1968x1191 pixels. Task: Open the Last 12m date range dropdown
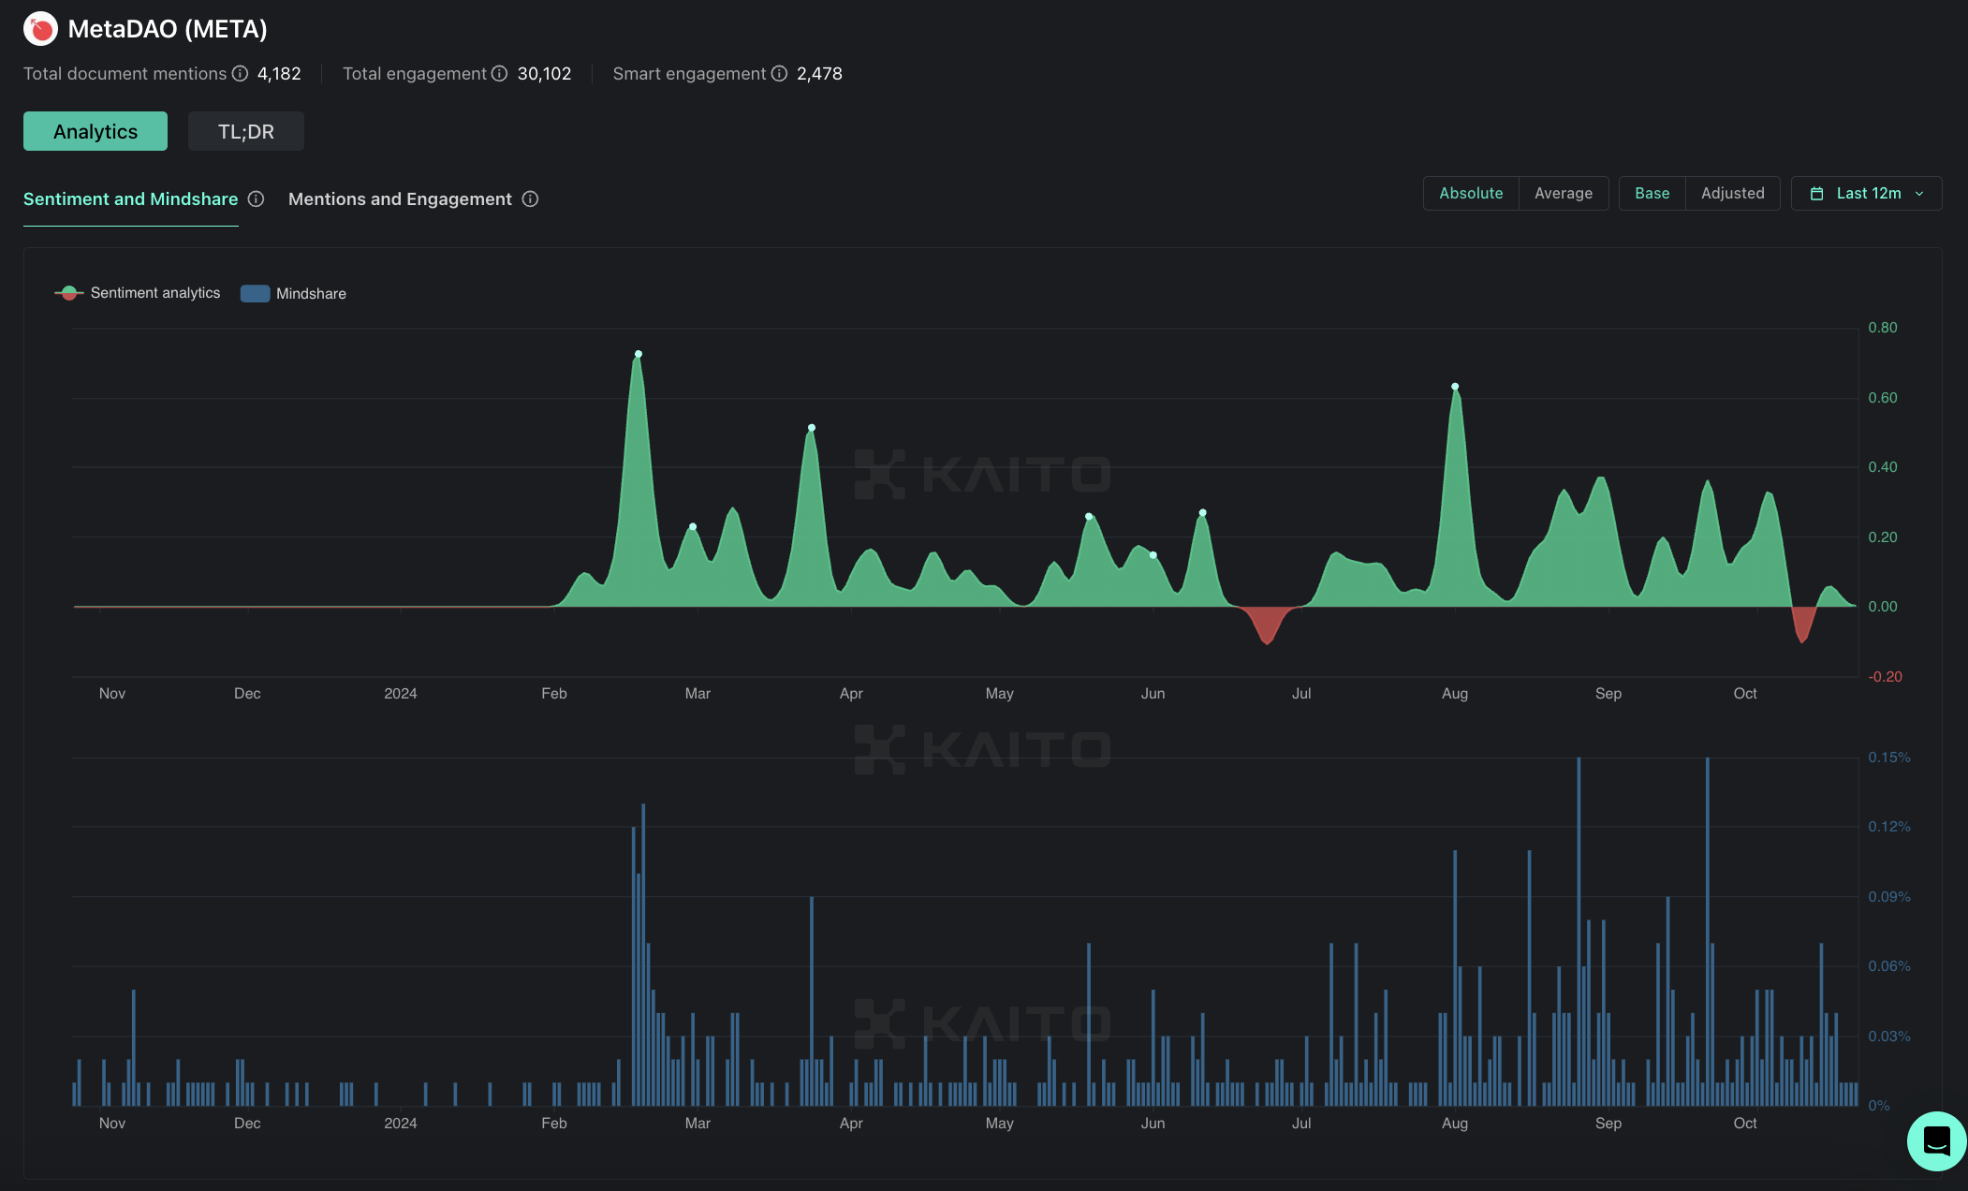[x=1866, y=193]
